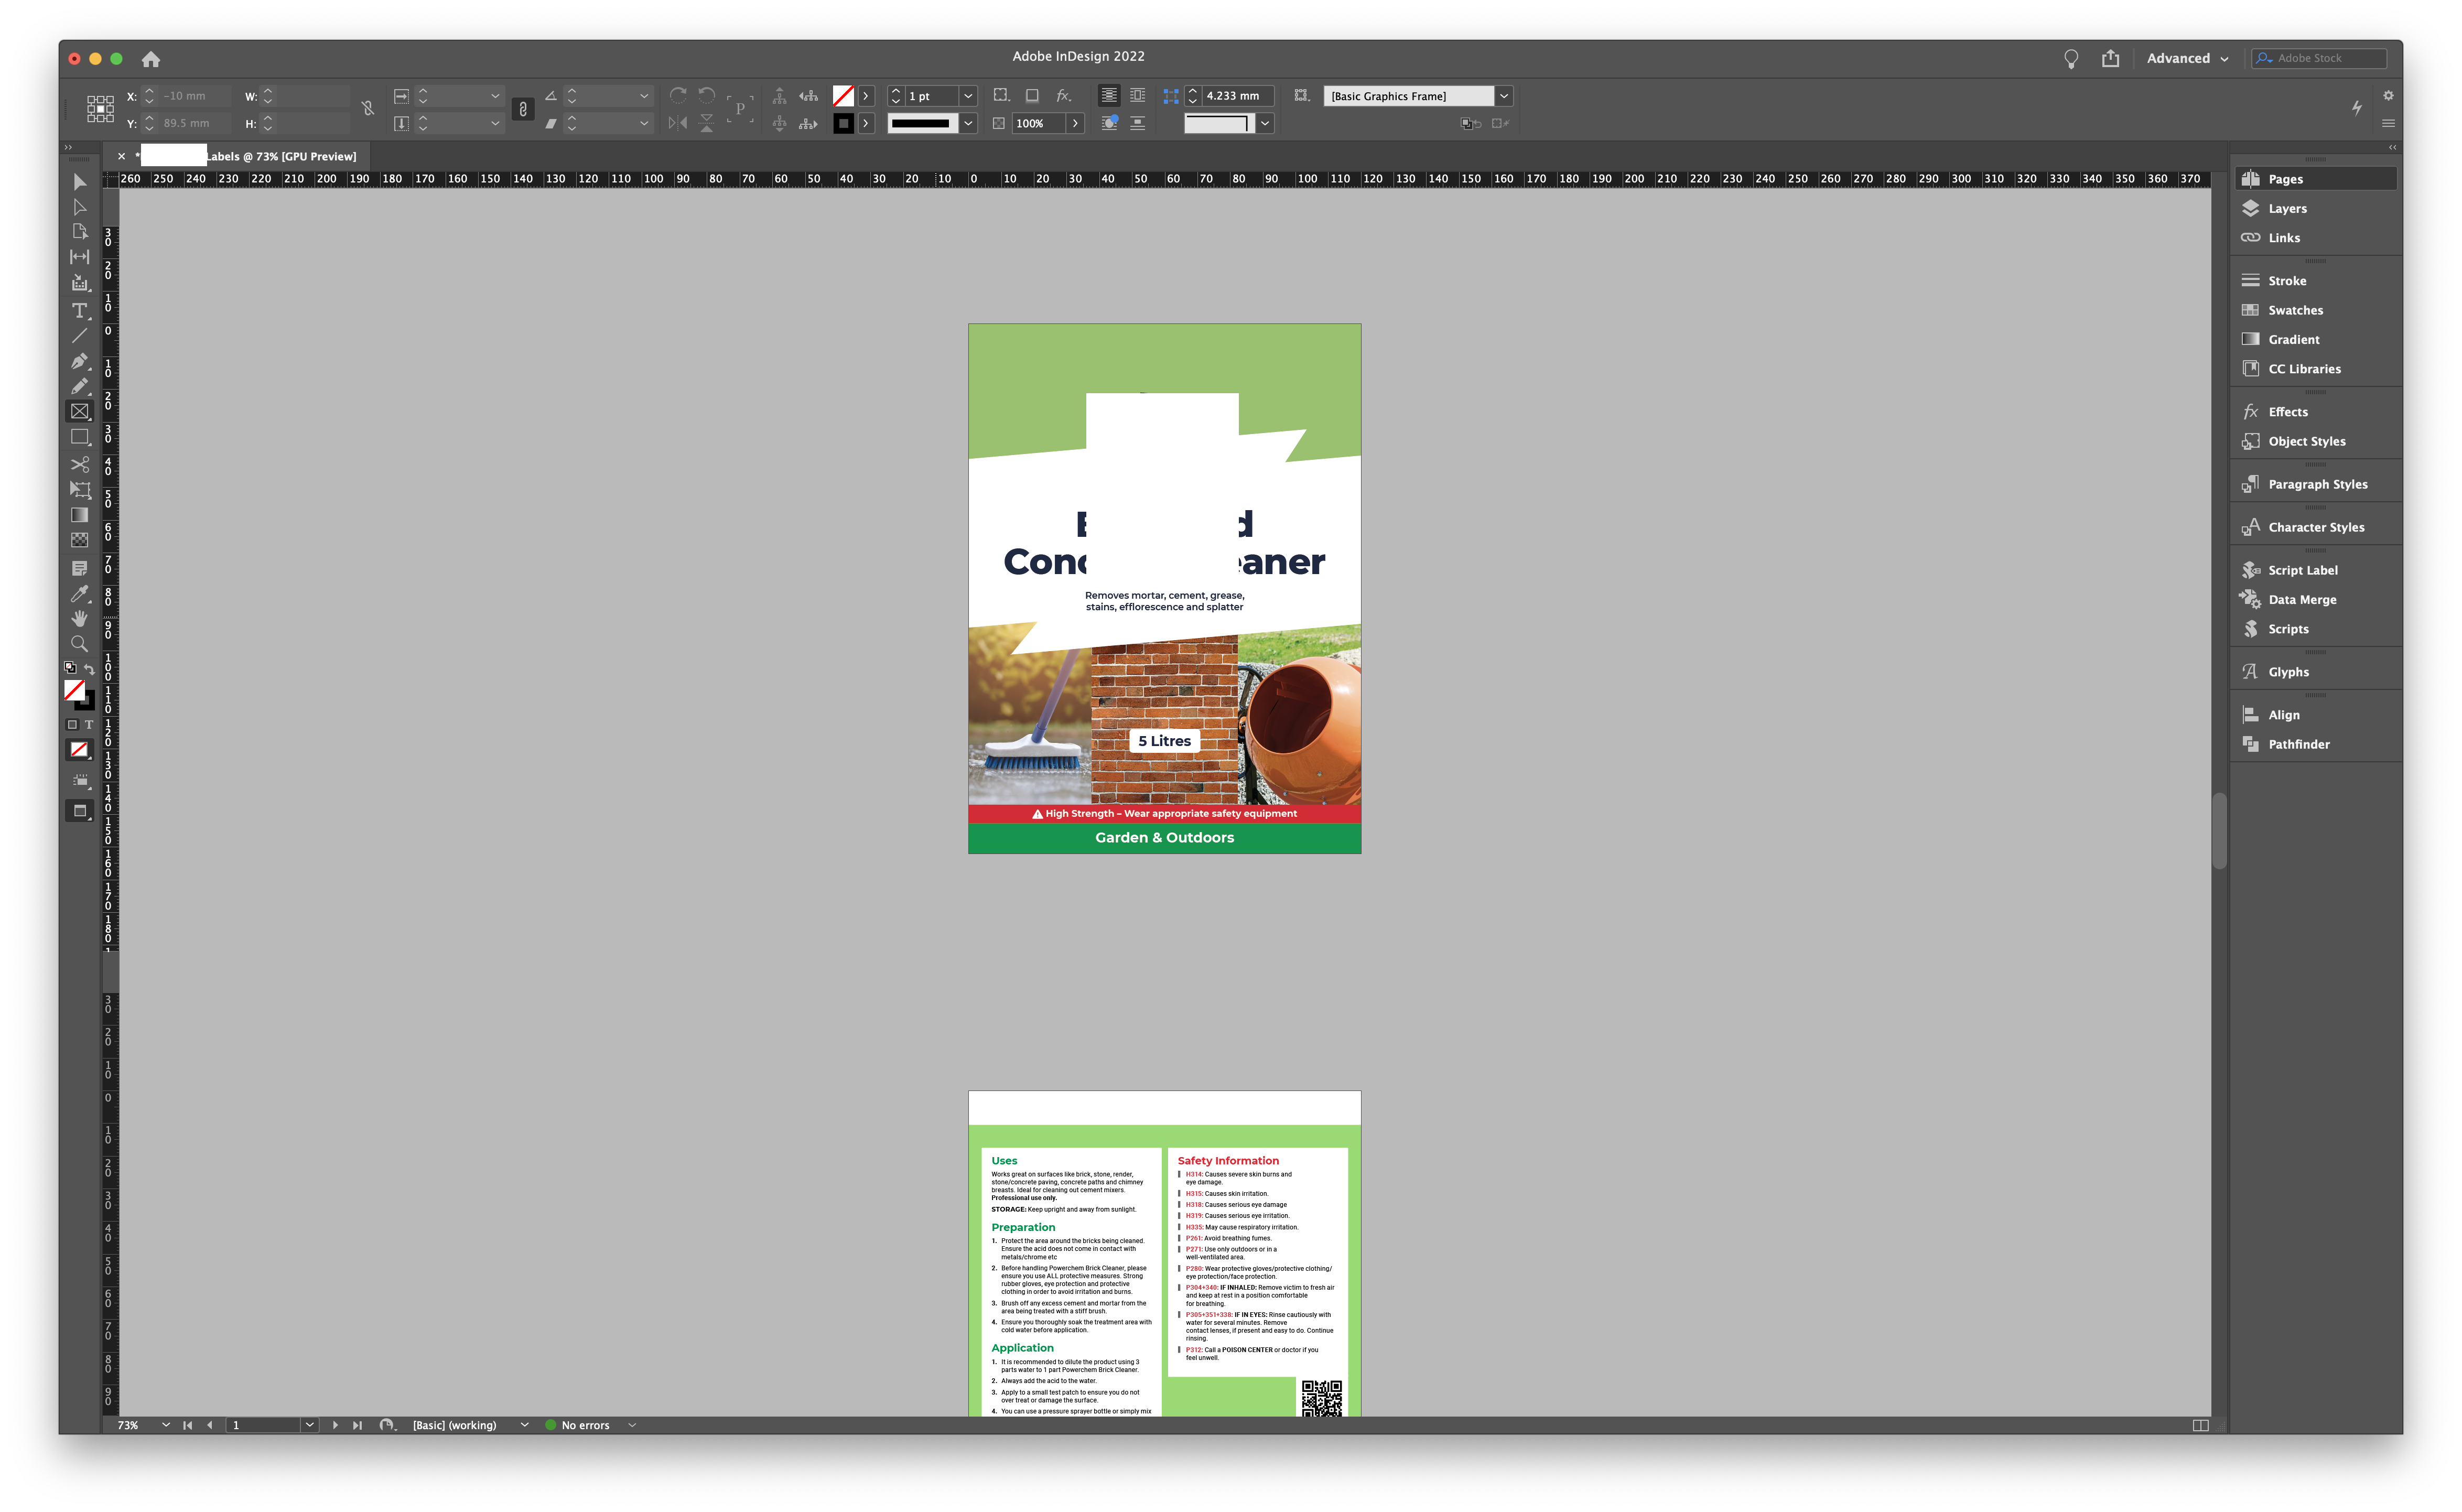Select the Gradient Swatch tool
The height and width of the screenshot is (1512, 2462).
coord(79,514)
